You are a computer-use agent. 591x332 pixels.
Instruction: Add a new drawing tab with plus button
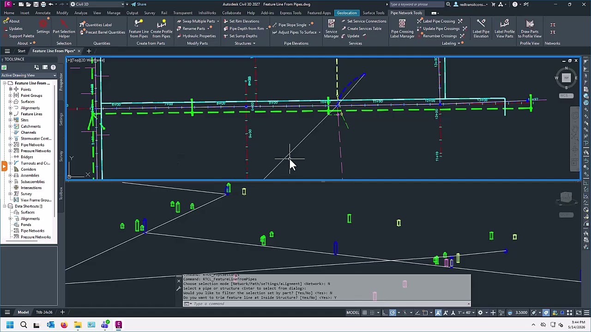tap(89, 51)
